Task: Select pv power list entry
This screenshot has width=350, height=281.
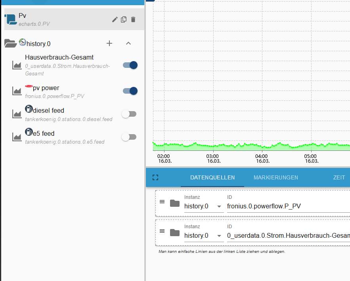Action: (x=46, y=88)
